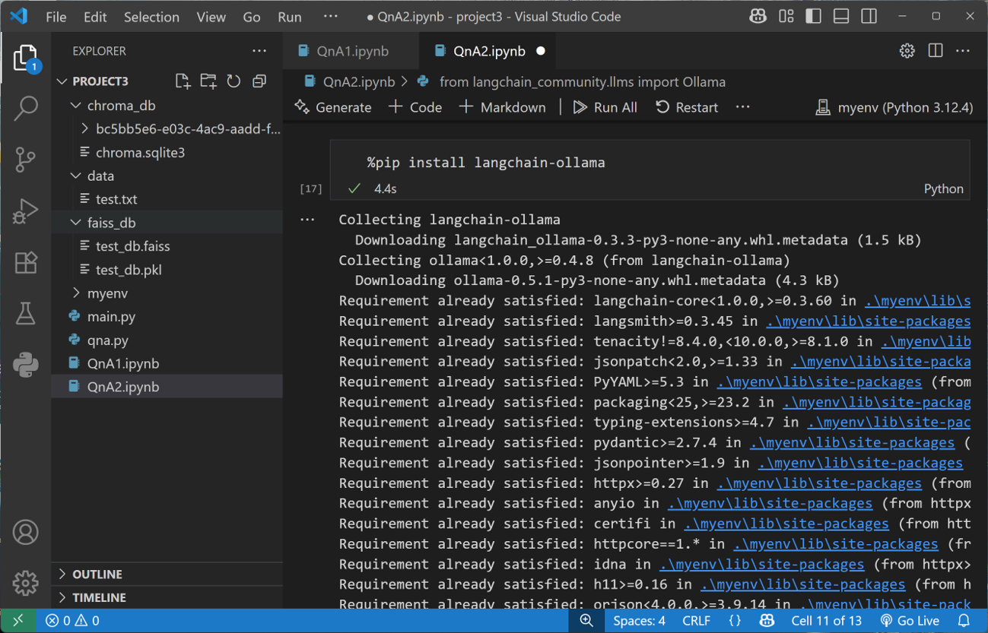The width and height of the screenshot is (988, 633).
Task: Collapse all folders in Explorer
Action: coord(259,81)
